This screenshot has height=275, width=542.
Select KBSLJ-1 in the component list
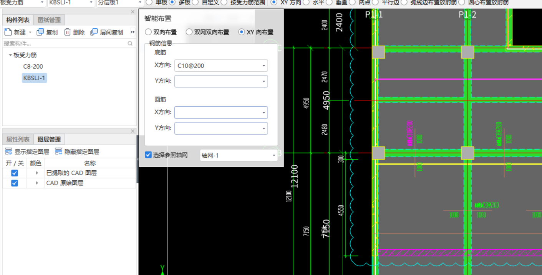34,78
